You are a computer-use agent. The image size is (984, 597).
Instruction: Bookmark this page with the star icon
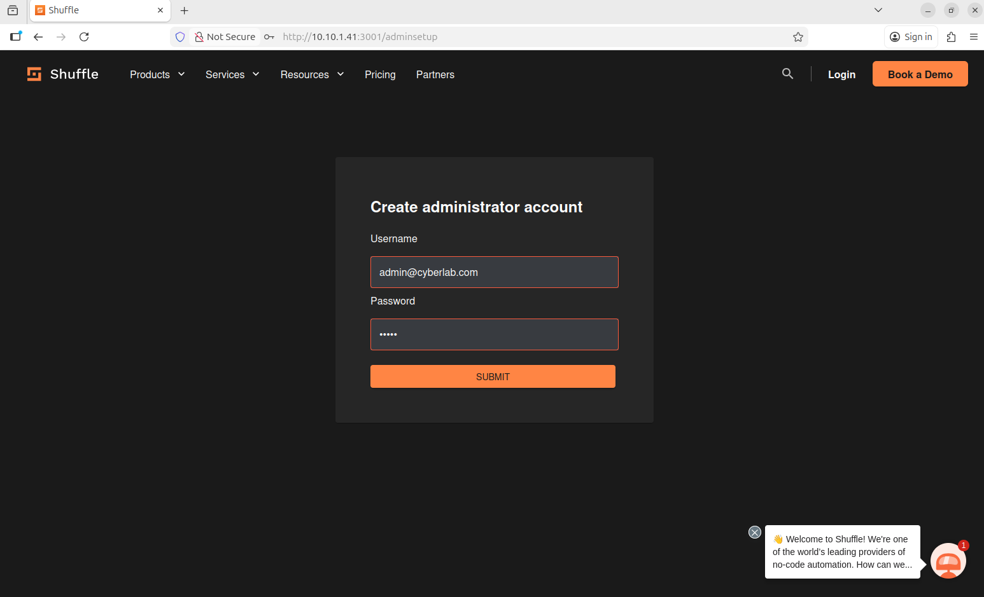(798, 37)
